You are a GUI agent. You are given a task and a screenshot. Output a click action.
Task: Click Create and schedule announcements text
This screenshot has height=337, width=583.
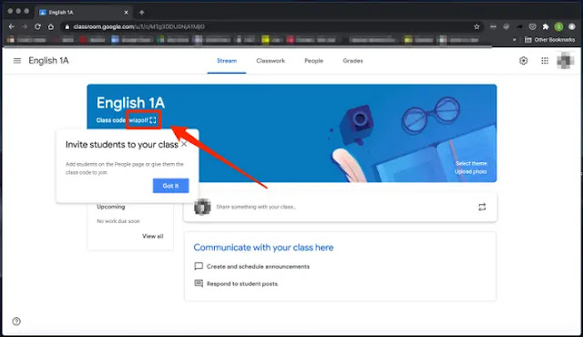258,266
